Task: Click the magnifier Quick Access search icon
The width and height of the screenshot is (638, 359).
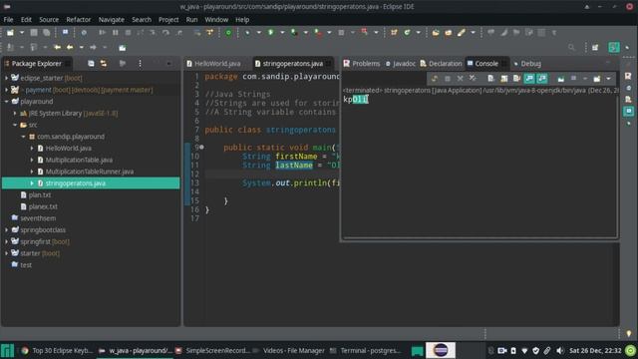Action: (x=571, y=48)
